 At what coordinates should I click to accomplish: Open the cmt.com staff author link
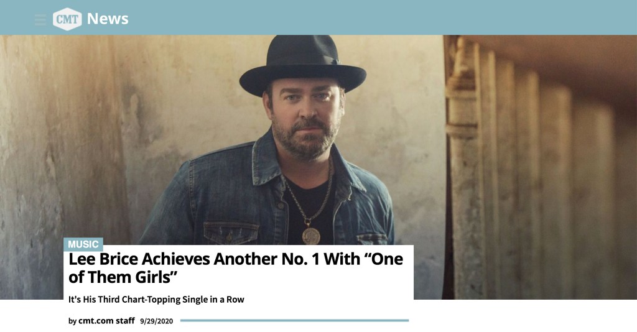[106, 321]
